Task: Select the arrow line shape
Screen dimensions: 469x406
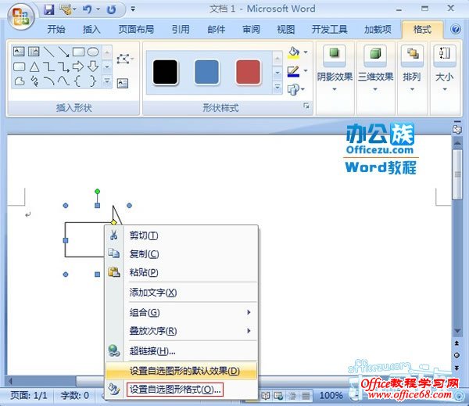Action: (x=64, y=52)
